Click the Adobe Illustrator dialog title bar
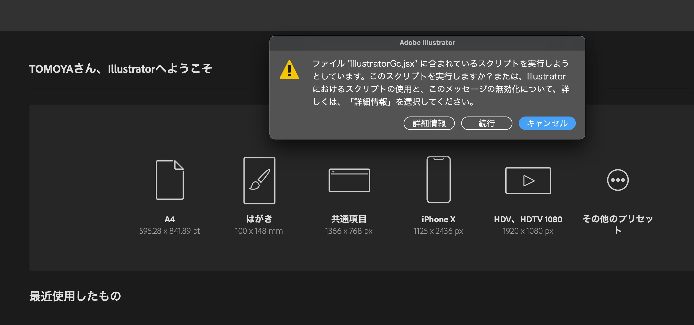This screenshot has width=694, height=325. (x=427, y=43)
